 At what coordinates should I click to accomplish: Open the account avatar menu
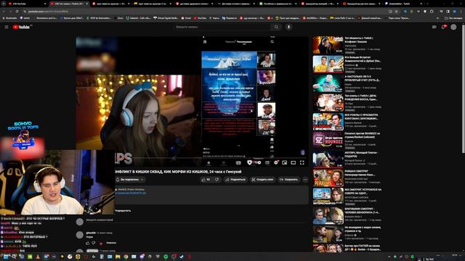tap(453, 27)
